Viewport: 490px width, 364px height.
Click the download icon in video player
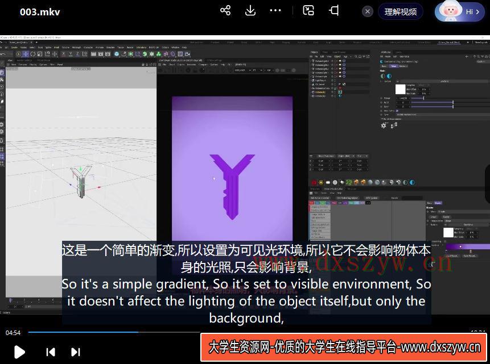click(250, 10)
